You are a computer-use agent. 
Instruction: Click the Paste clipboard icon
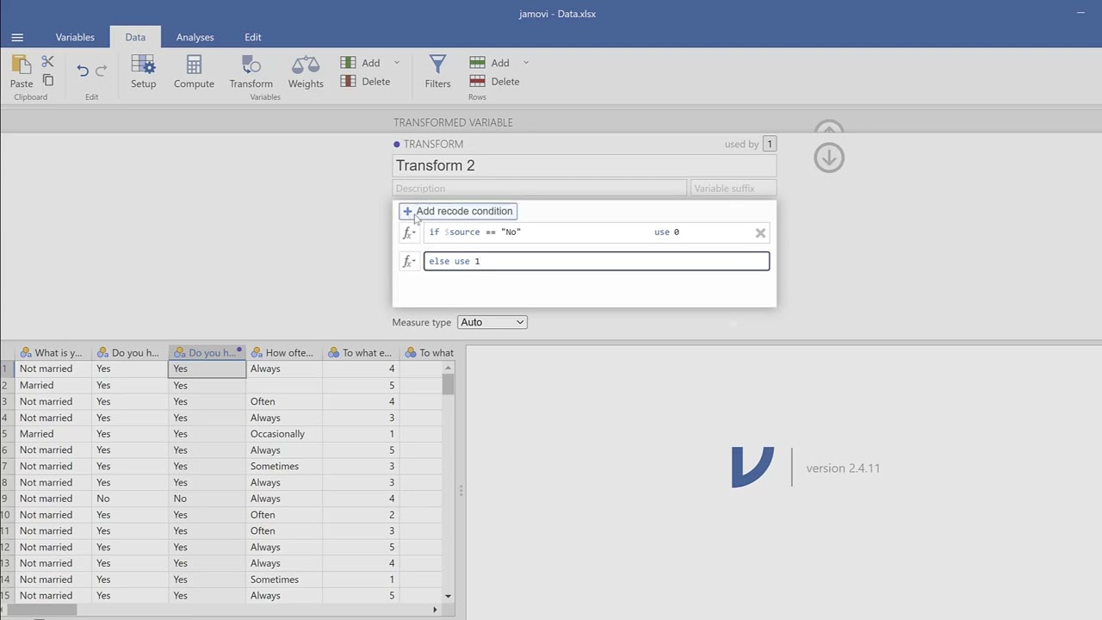22,71
